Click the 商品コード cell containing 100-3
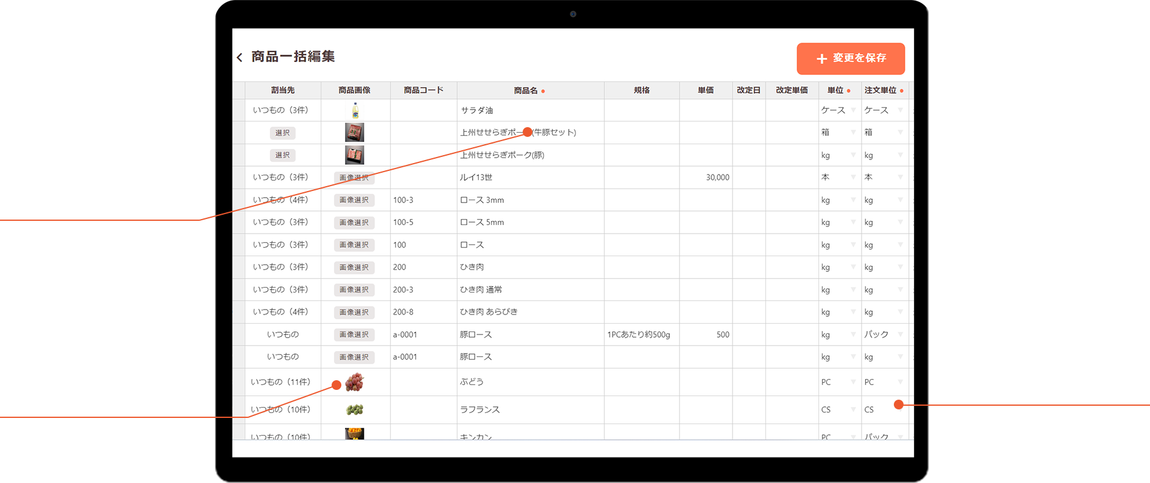1150x483 pixels. coord(423,200)
